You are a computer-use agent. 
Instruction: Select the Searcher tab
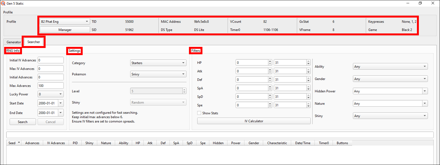pyautogui.click(x=34, y=42)
